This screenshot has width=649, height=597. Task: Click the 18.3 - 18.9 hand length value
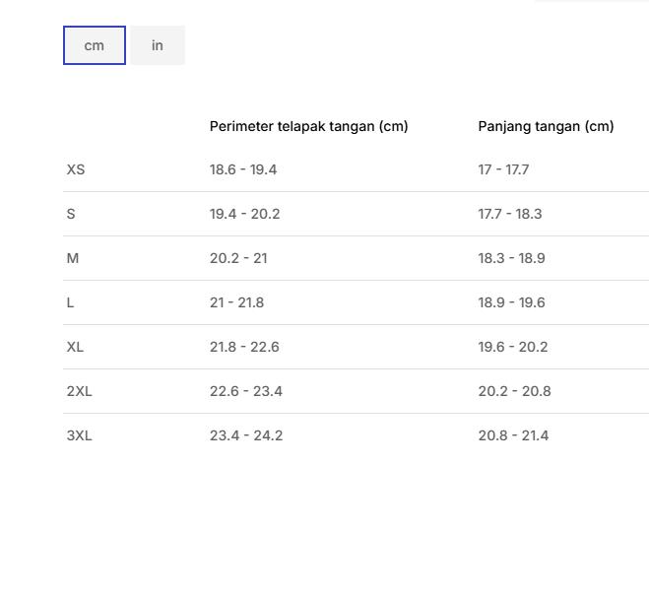tap(511, 258)
